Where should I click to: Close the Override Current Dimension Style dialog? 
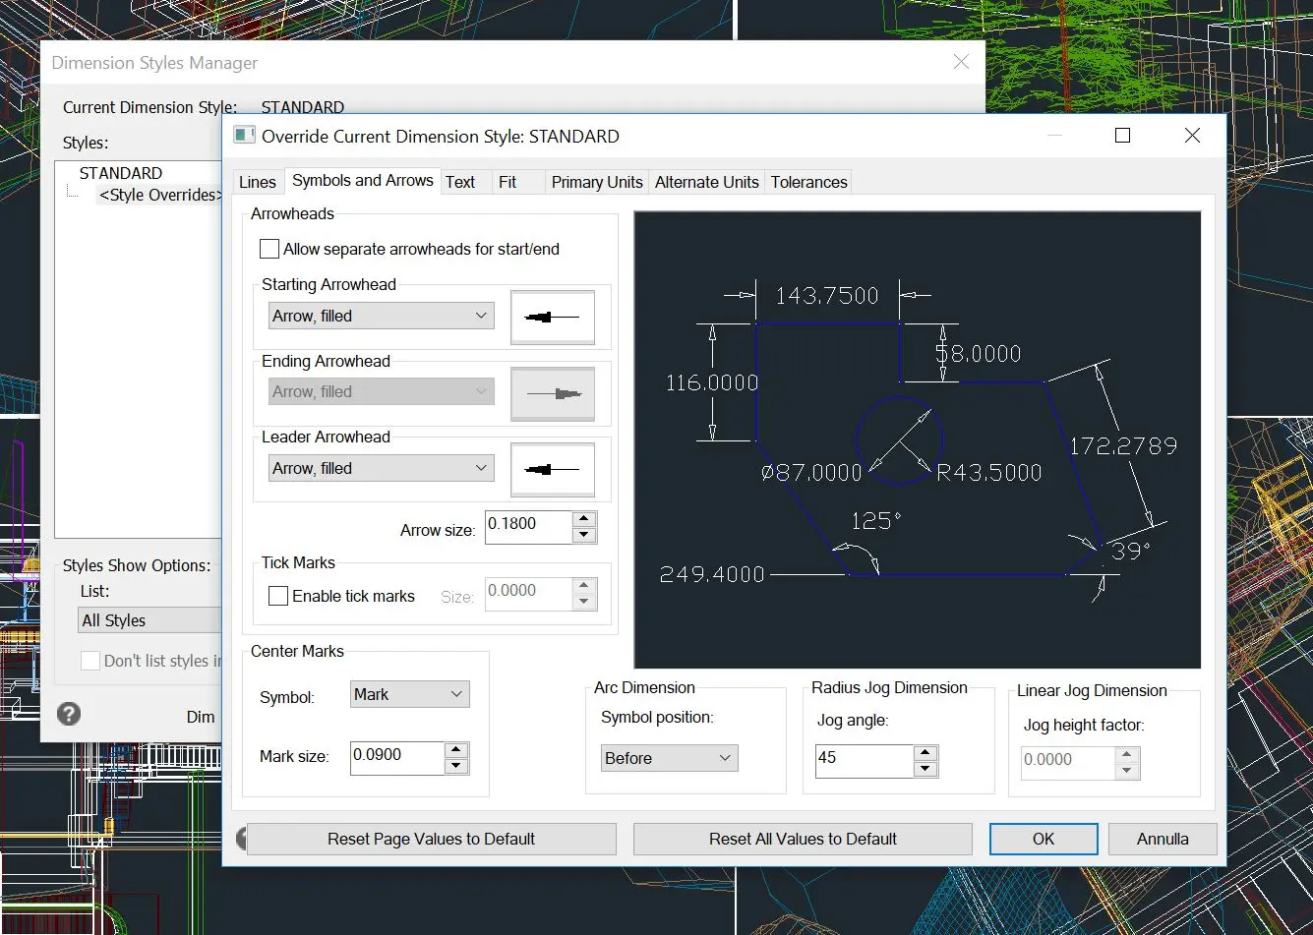point(1192,136)
